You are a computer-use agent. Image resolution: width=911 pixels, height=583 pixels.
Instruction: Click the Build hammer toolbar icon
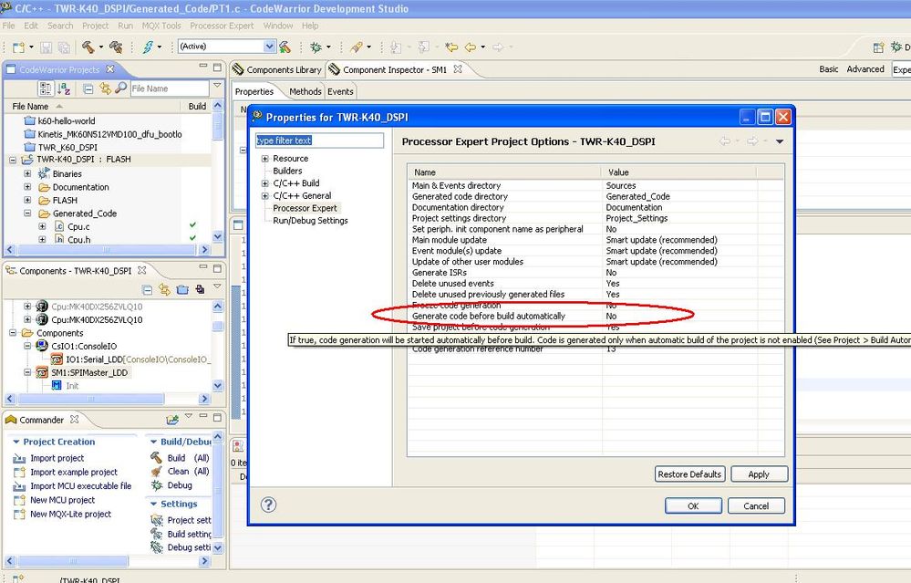88,47
